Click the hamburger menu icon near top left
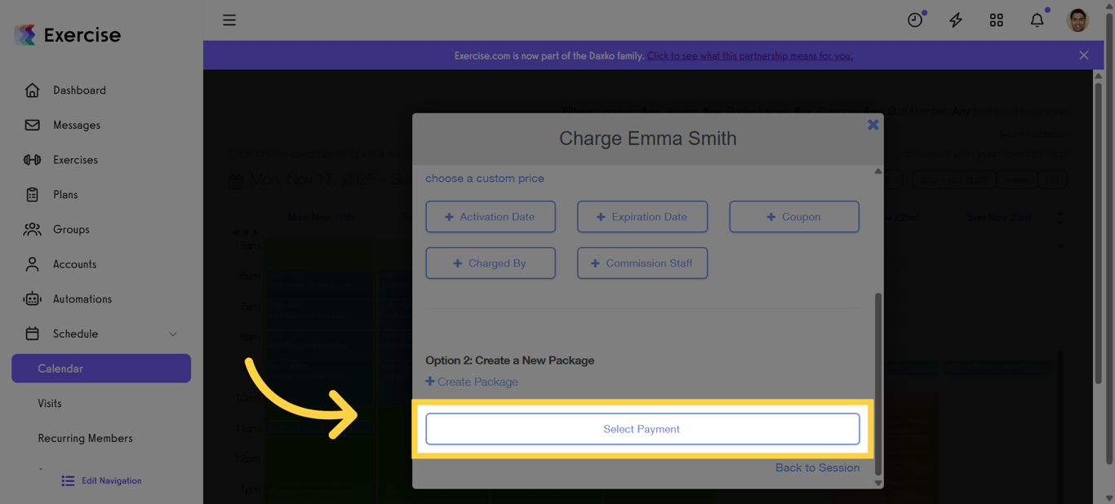Image resolution: width=1115 pixels, height=504 pixels. tap(229, 20)
